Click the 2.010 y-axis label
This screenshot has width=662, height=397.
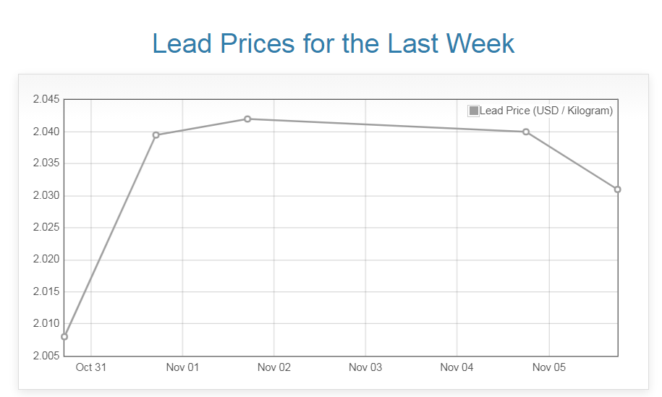[x=46, y=323]
